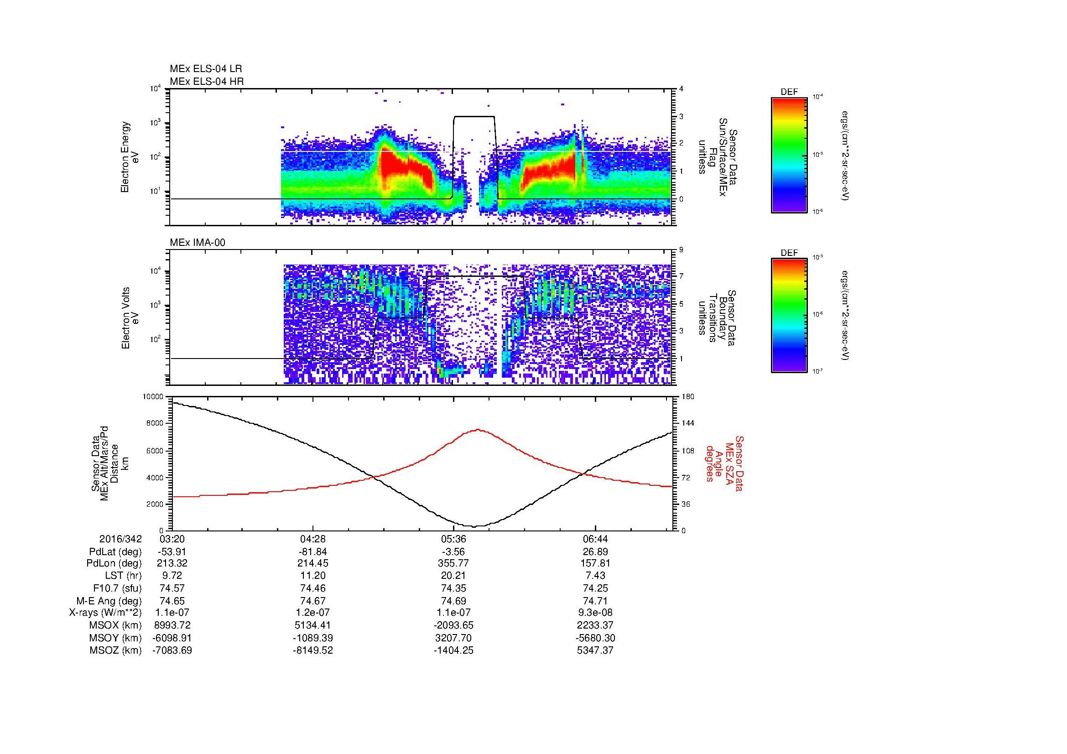Click PdLat value '-53.91'
This screenshot has height=754, width=1067.
(x=172, y=552)
